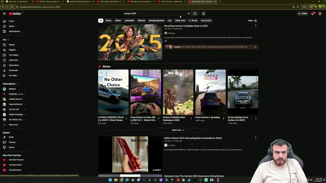This screenshot has height=183, width=326.
Task: Open Forza Horizon 5 gameplay short
Action: tap(210, 92)
